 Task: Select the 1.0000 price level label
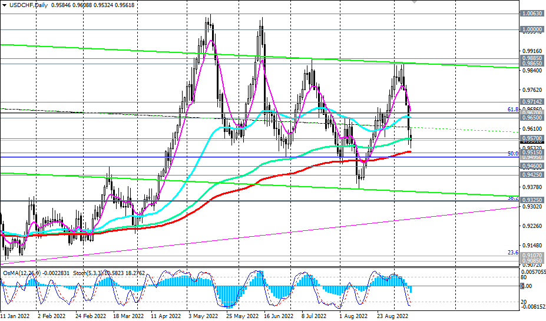532,29
